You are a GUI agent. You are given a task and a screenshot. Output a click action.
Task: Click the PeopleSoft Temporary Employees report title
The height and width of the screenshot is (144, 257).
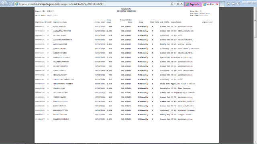[126, 10]
